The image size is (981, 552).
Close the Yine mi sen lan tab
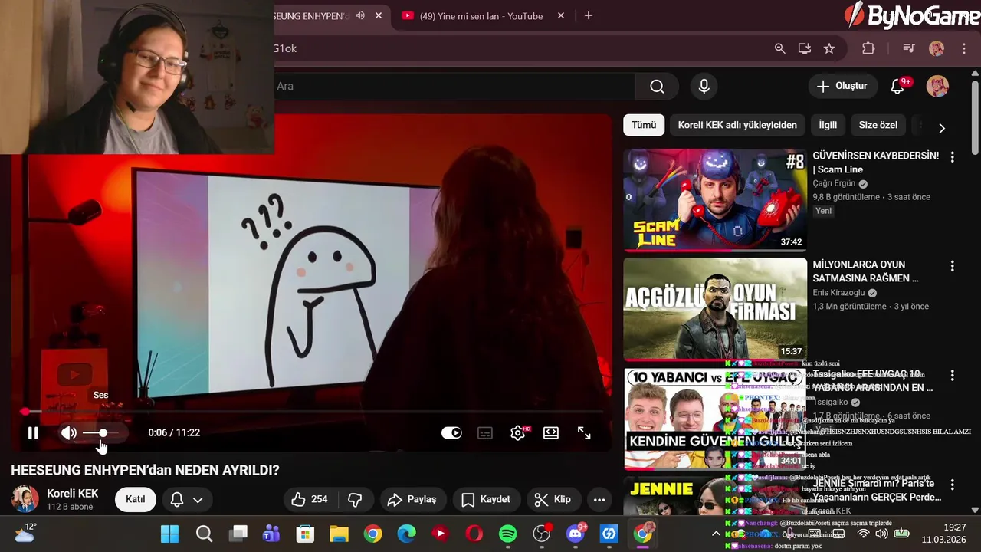tap(560, 15)
